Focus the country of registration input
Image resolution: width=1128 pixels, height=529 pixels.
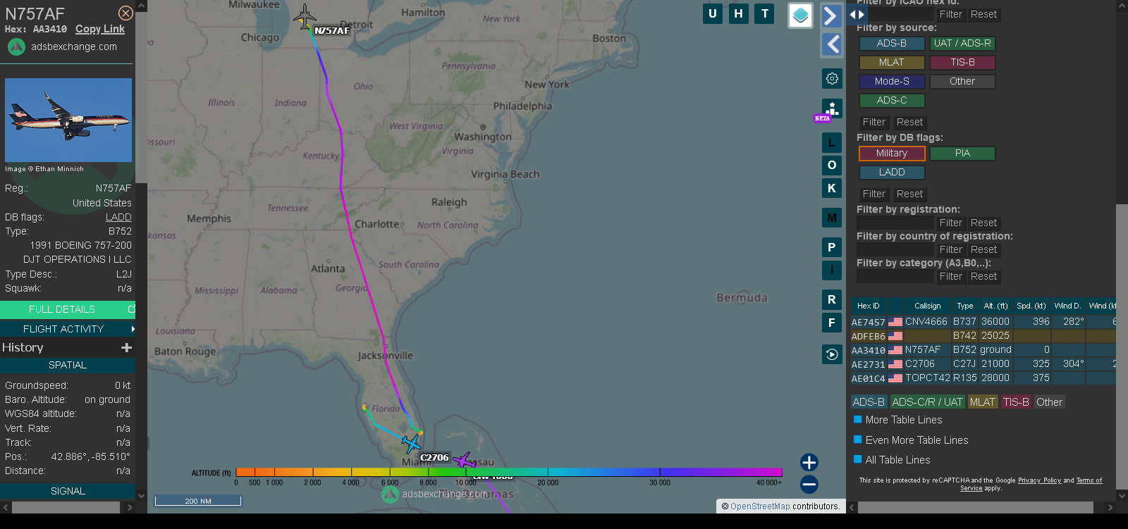tap(895, 249)
